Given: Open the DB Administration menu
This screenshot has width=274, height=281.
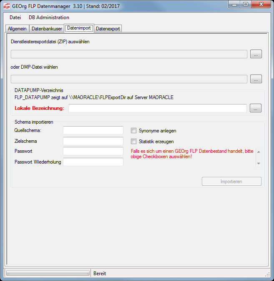Looking at the screenshot, I should tap(49, 17).
